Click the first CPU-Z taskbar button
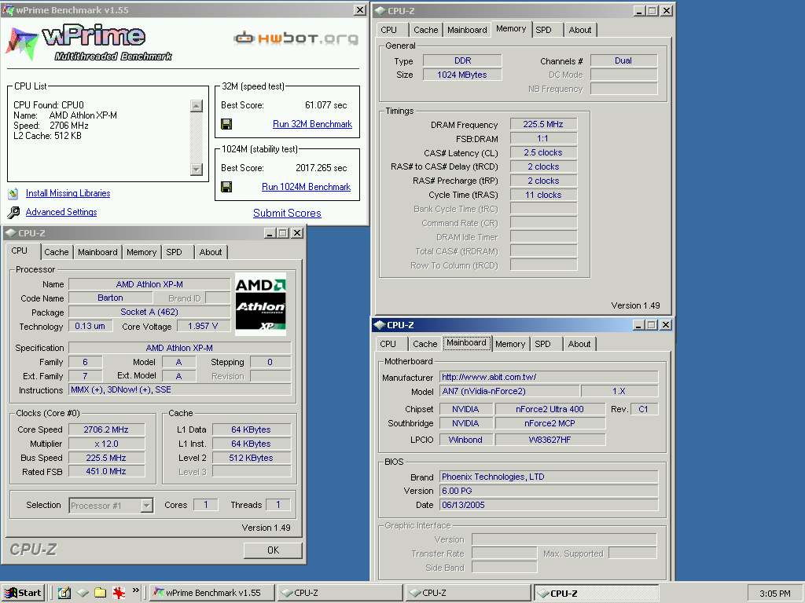This screenshot has width=805, height=603. pyautogui.click(x=340, y=593)
